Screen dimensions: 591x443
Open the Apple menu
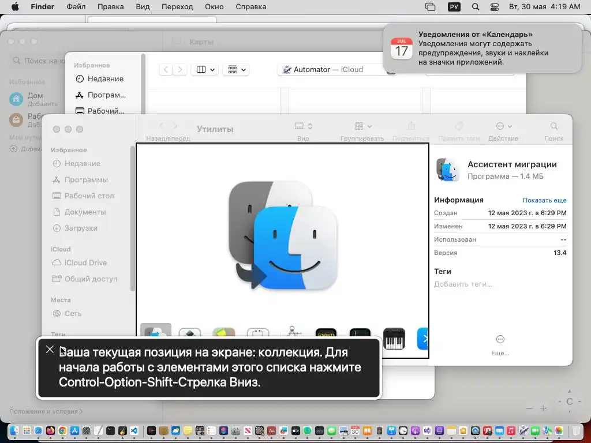(x=15, y=7)
